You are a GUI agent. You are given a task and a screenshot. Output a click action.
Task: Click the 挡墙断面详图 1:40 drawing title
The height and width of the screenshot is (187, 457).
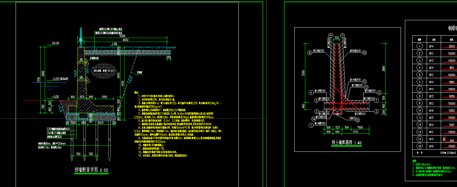pyautogui.click(x=91, y=170)
